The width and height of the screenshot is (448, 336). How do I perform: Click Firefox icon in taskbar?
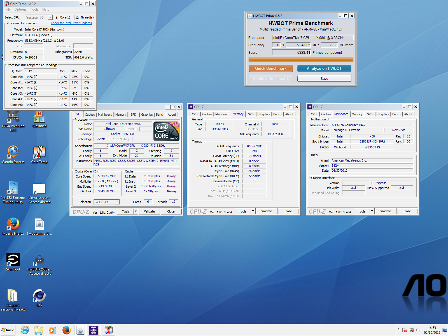click(66, 330)
